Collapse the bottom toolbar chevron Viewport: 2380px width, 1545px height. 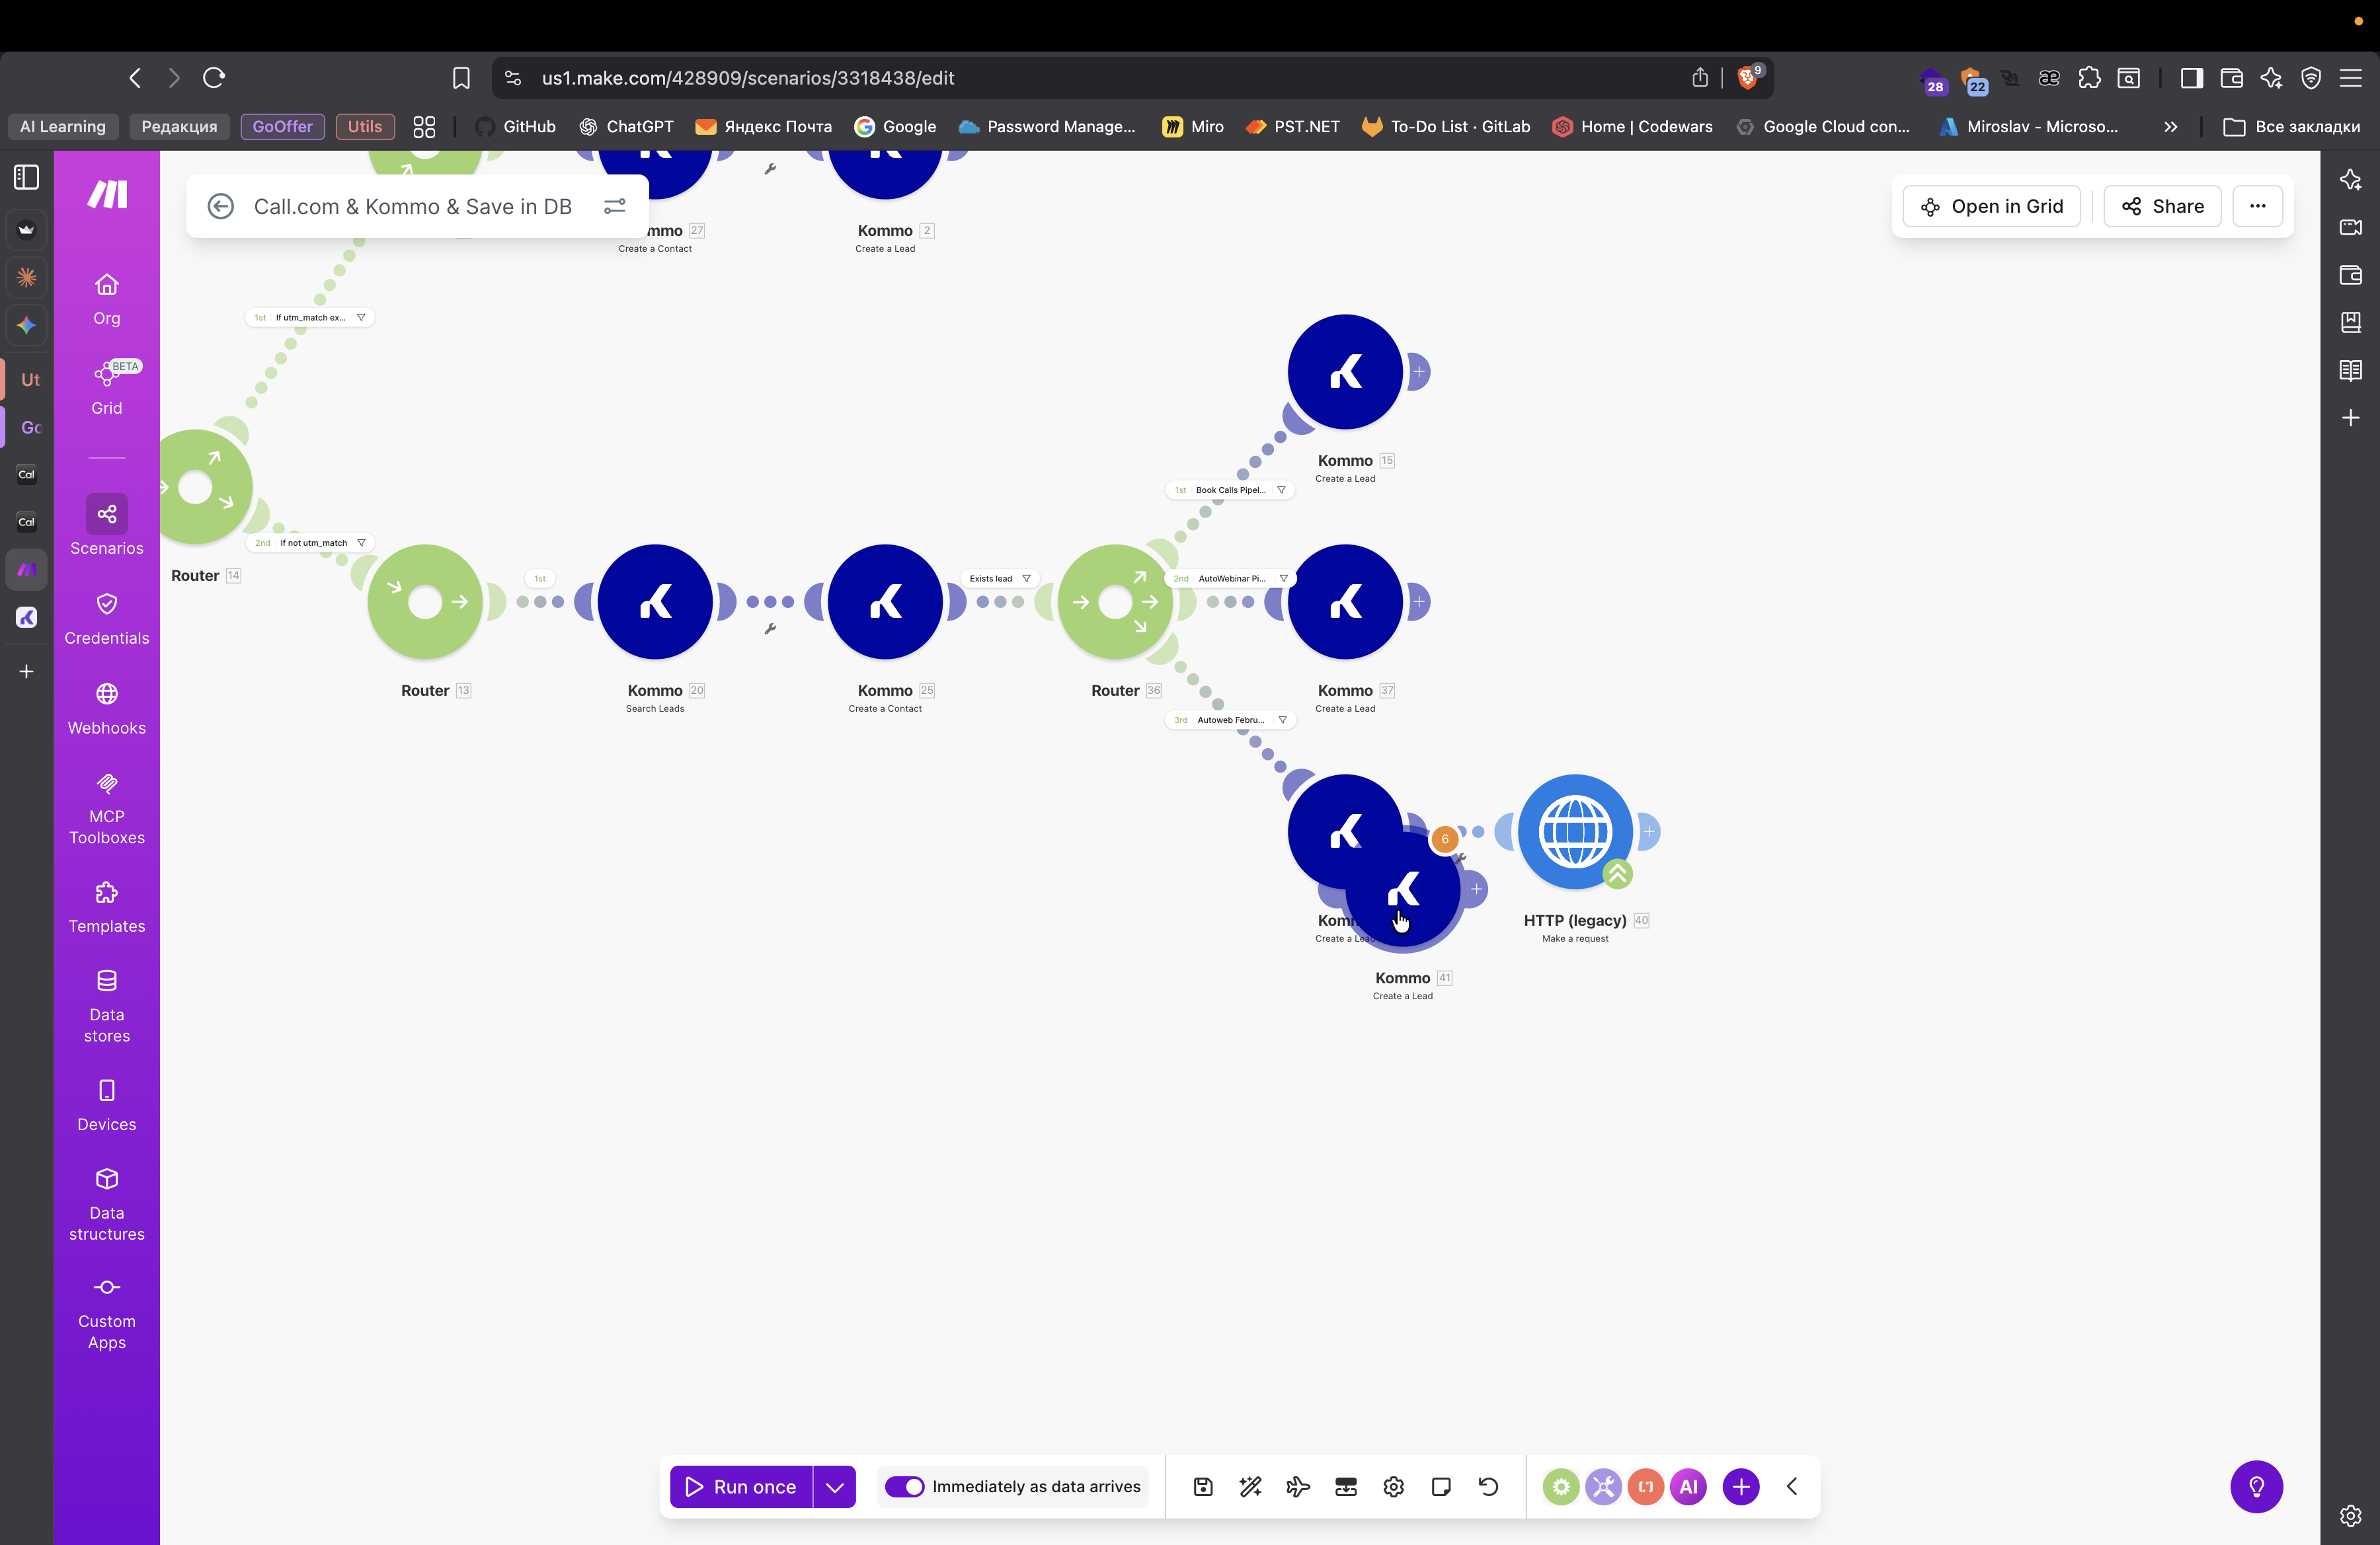coord(1792,1486)
